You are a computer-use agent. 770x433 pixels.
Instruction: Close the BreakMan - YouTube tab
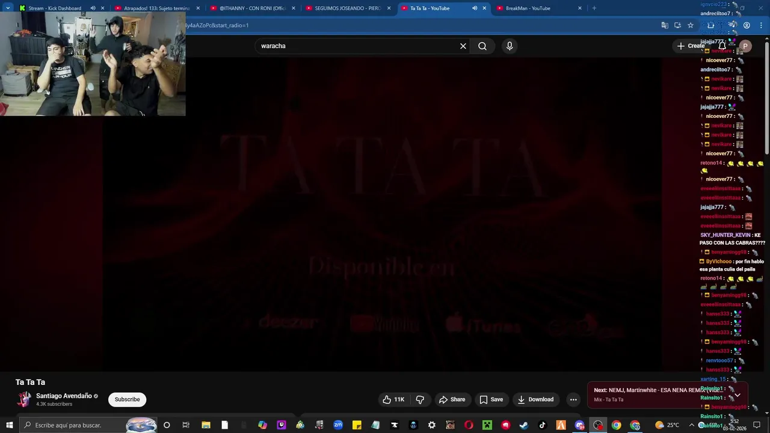pyautogui.click(x=580, y=8)
